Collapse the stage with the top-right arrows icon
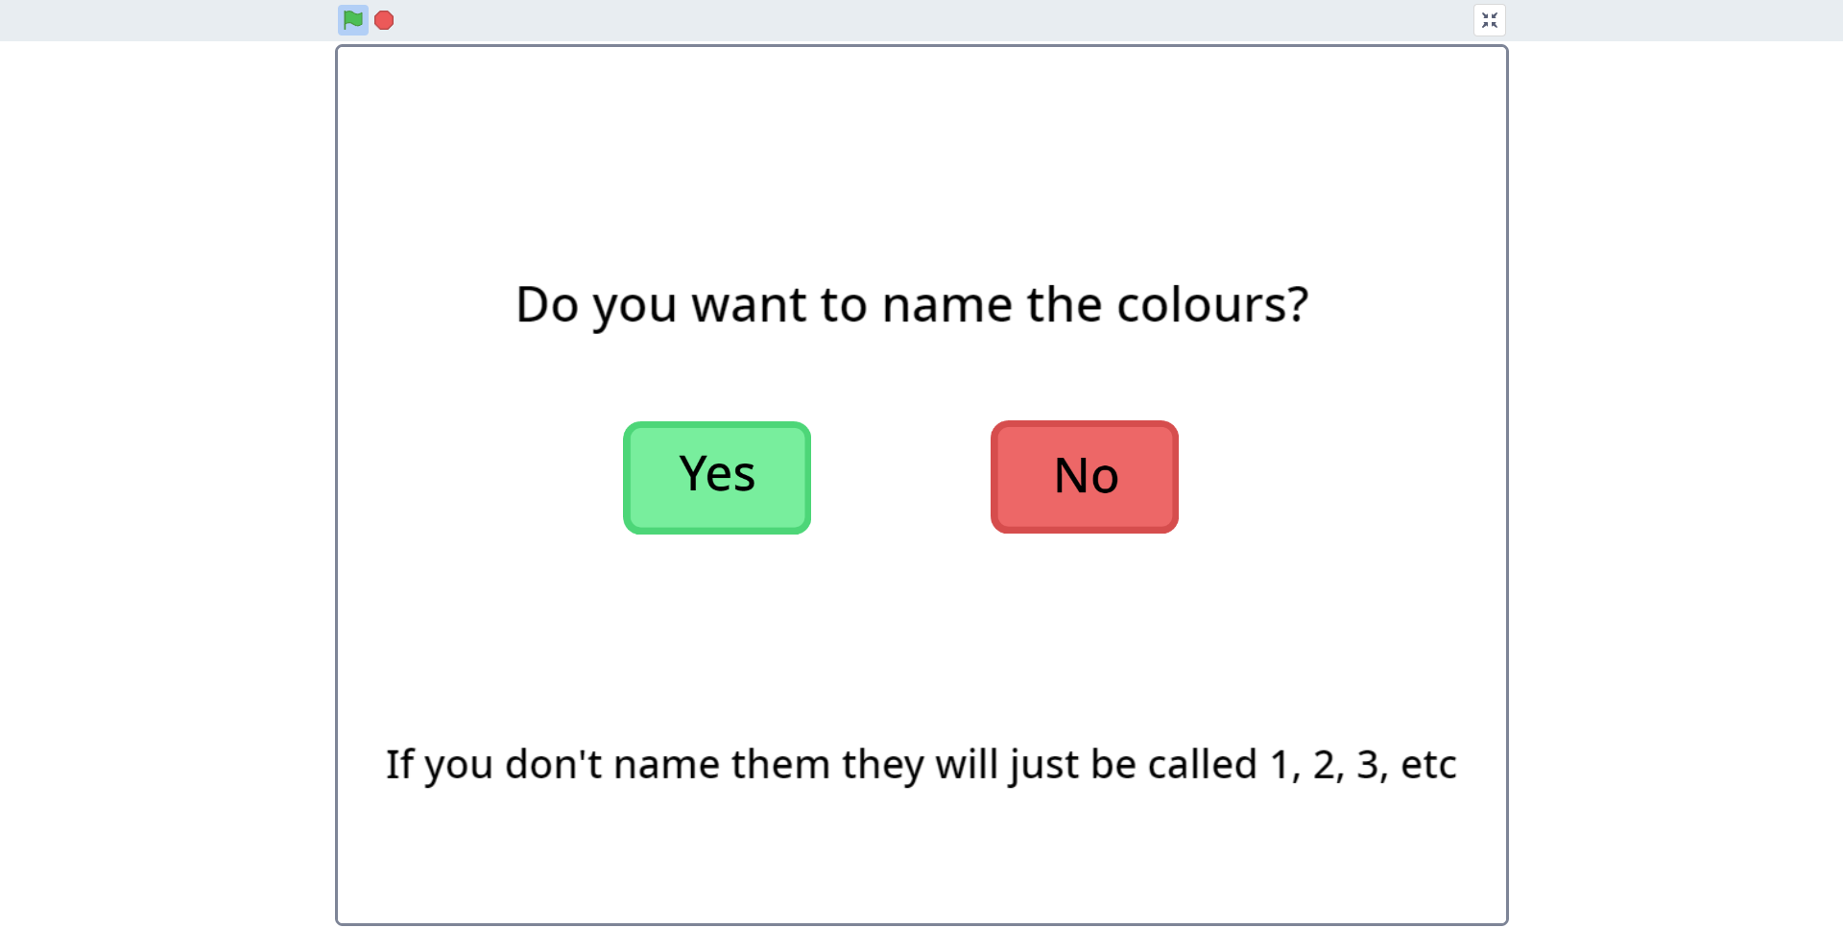The height and width of the screenshot is (928, 1843). click(x=1489, y=20)
